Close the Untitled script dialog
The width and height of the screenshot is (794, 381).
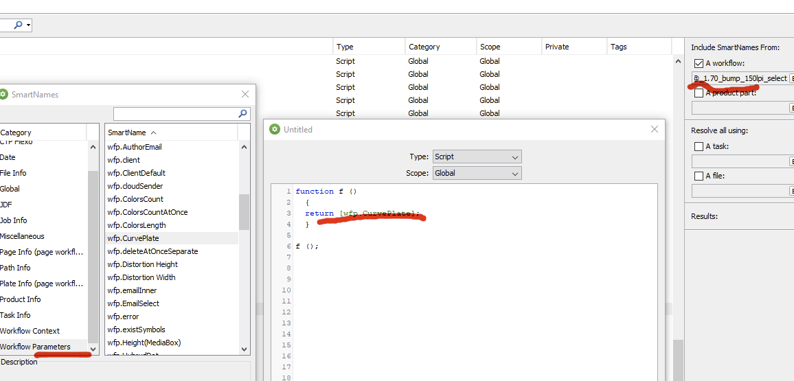pyautogui.click(x=655, y=129)
